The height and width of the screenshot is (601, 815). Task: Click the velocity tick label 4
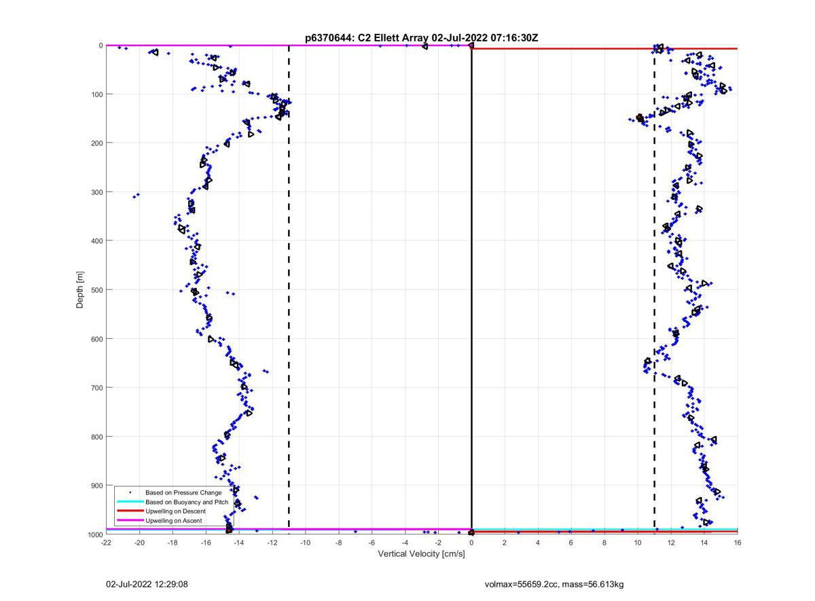(538, 543)
